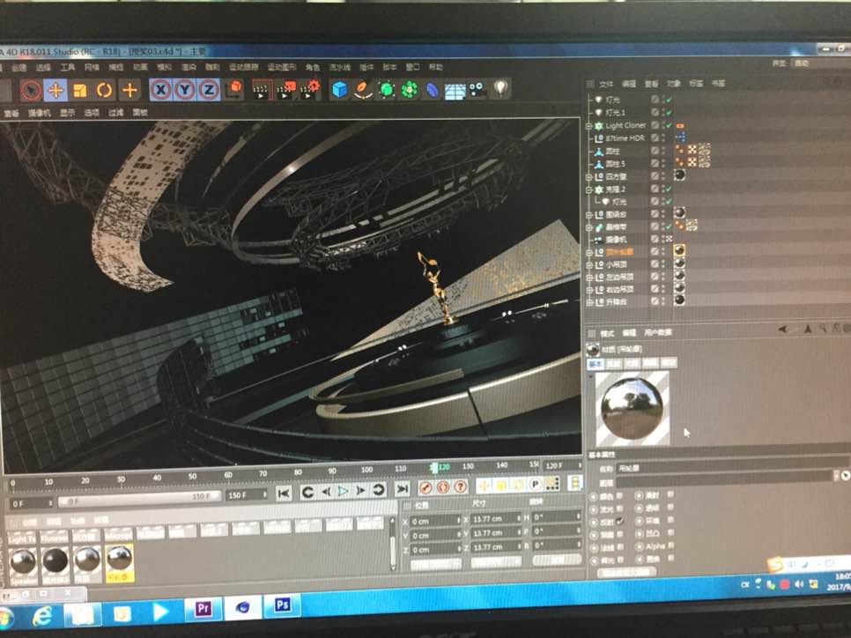The image size is (851, 638).
Task: Collapse the 克隆.2 cloner object
Action: pyautogui.click(x=588, y=189)
